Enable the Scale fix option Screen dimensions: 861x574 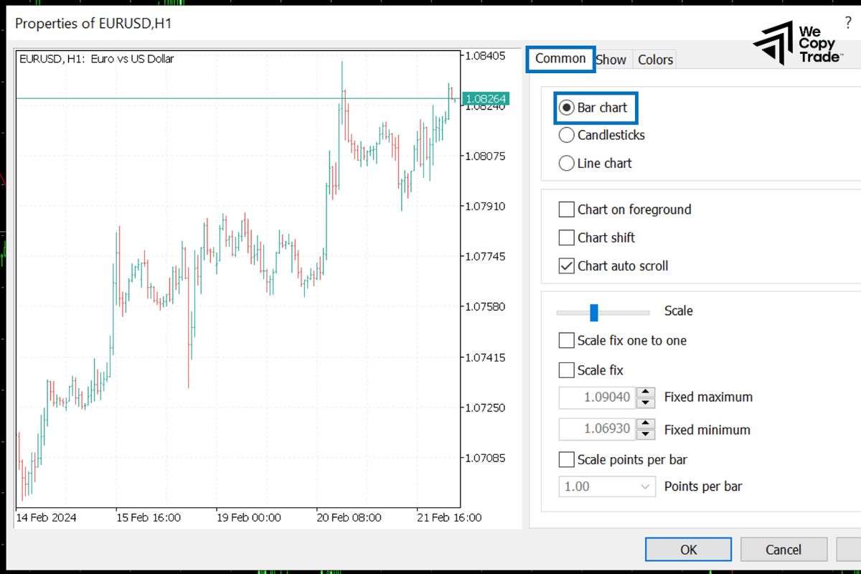point(566,370)
